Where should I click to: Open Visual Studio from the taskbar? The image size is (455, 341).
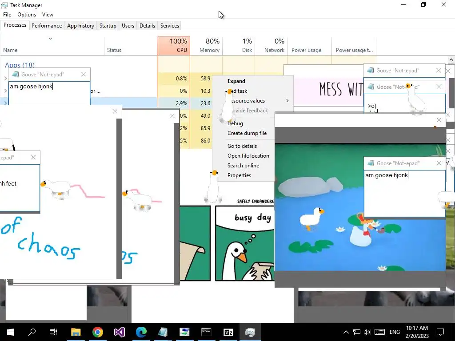119,332
